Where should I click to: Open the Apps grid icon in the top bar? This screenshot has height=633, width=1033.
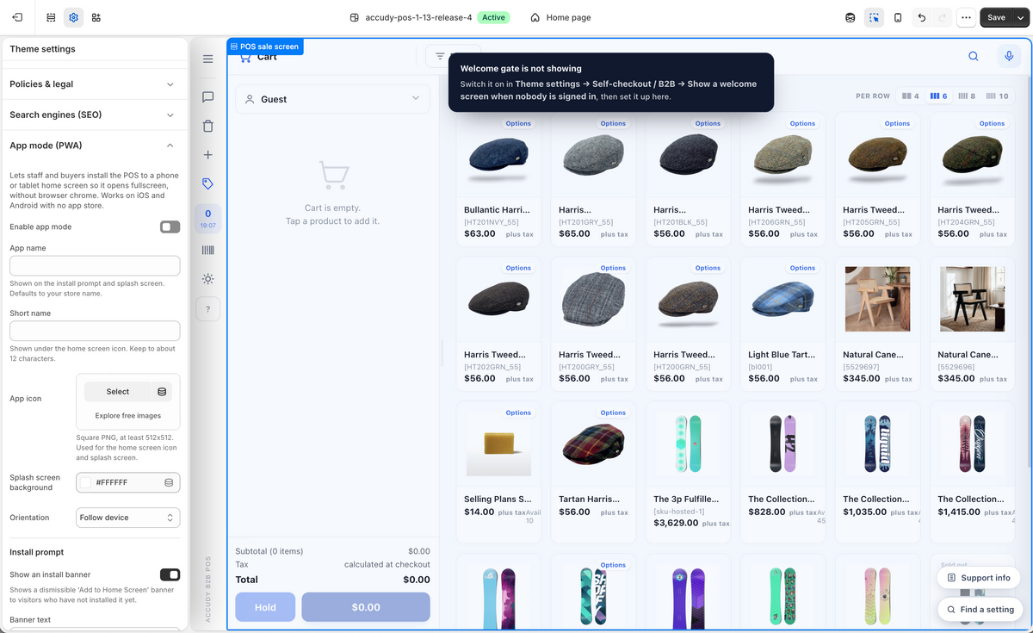point(96,17)
